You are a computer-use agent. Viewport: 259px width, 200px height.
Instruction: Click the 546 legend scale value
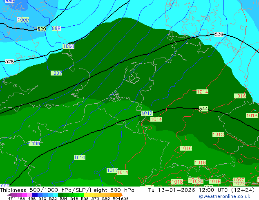pos(74,198)
